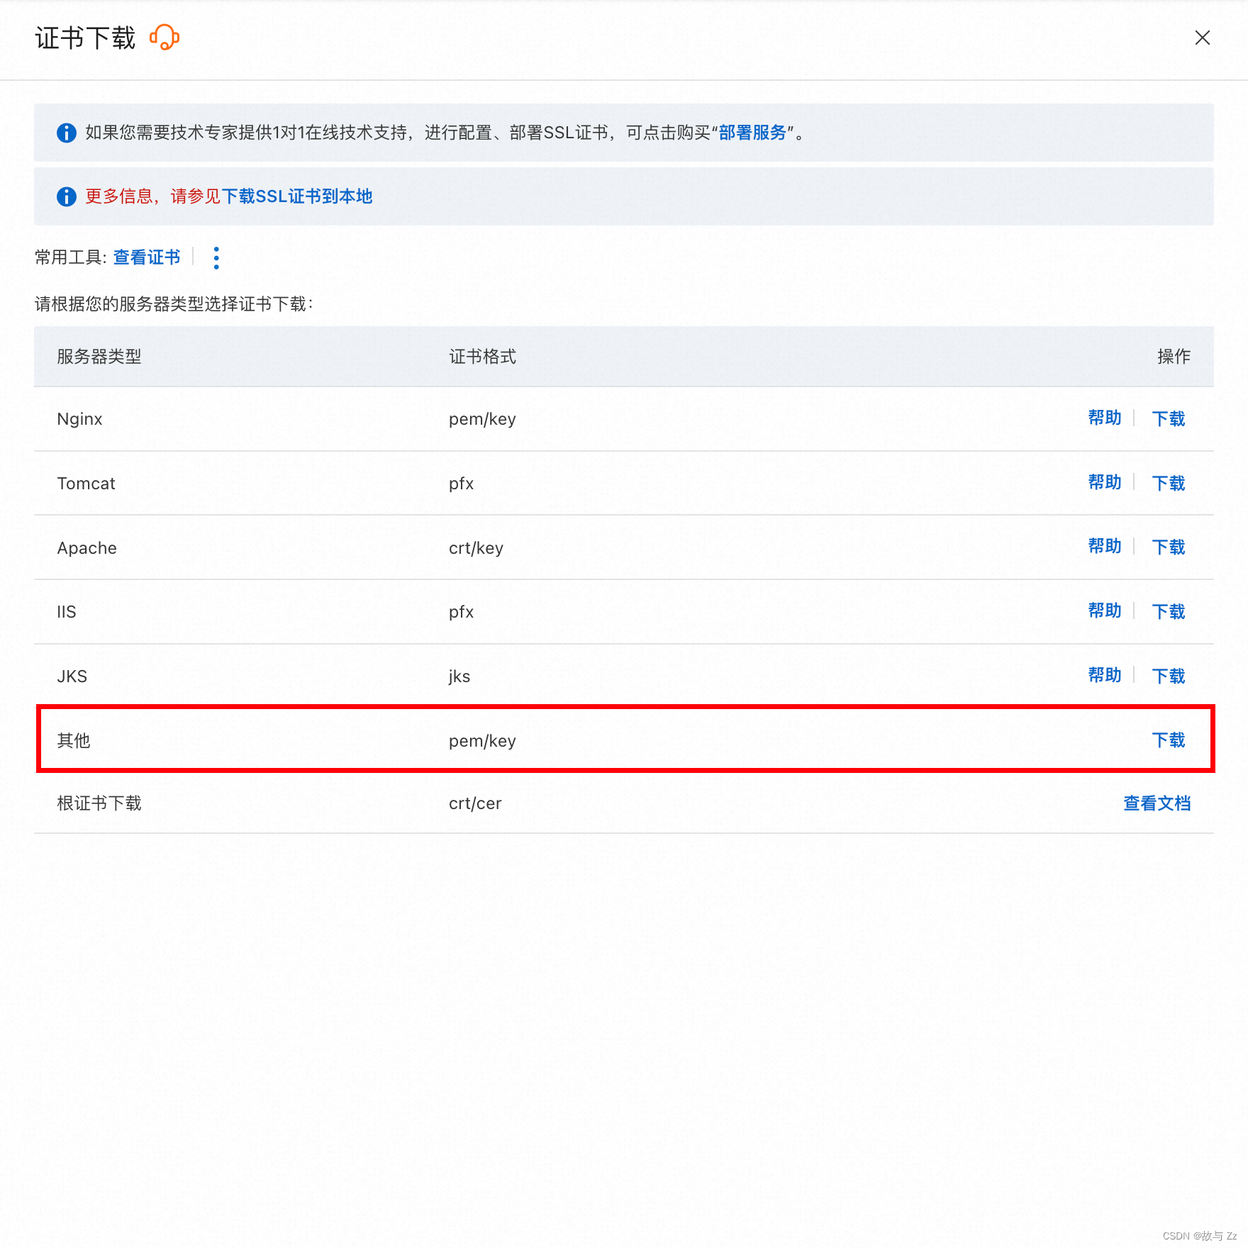Open the 下载SSL证书到本地 documentation link

[299, 196]
